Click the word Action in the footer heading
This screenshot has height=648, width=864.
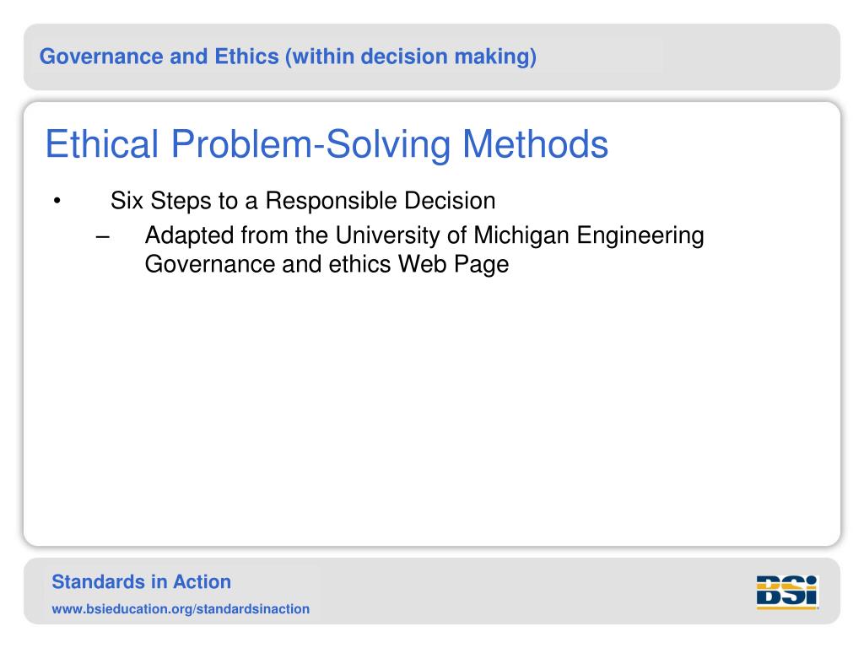(202, 582)
